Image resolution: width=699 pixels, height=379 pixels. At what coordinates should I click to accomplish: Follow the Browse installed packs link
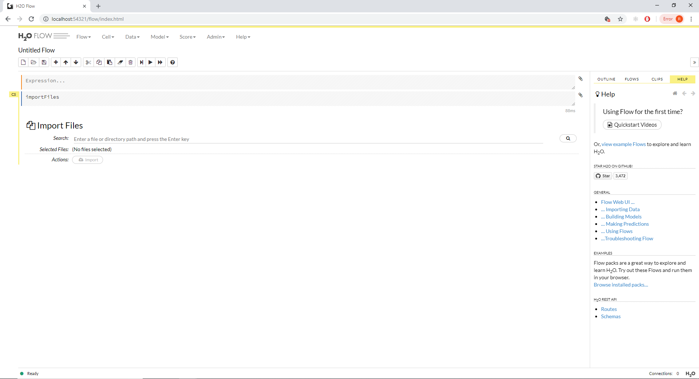[621, 285]
